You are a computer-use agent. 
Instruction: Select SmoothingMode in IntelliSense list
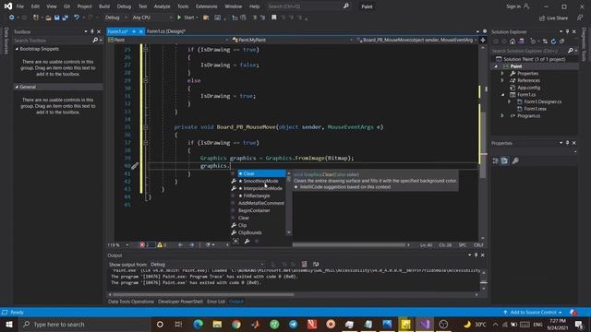point(260,181)
